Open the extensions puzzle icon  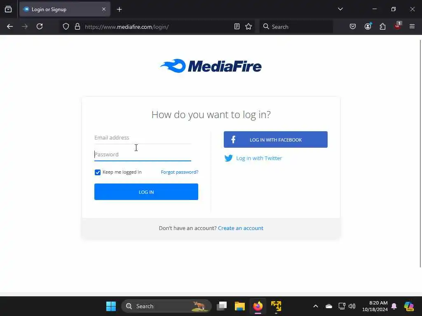[x=382, y=26]
